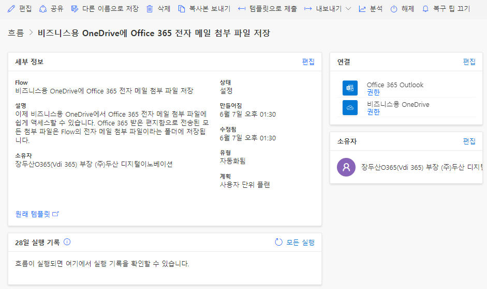This screenshot has height=289, width=487.
Task: Click the 연결 card heading
Action: tap(344, 62)
